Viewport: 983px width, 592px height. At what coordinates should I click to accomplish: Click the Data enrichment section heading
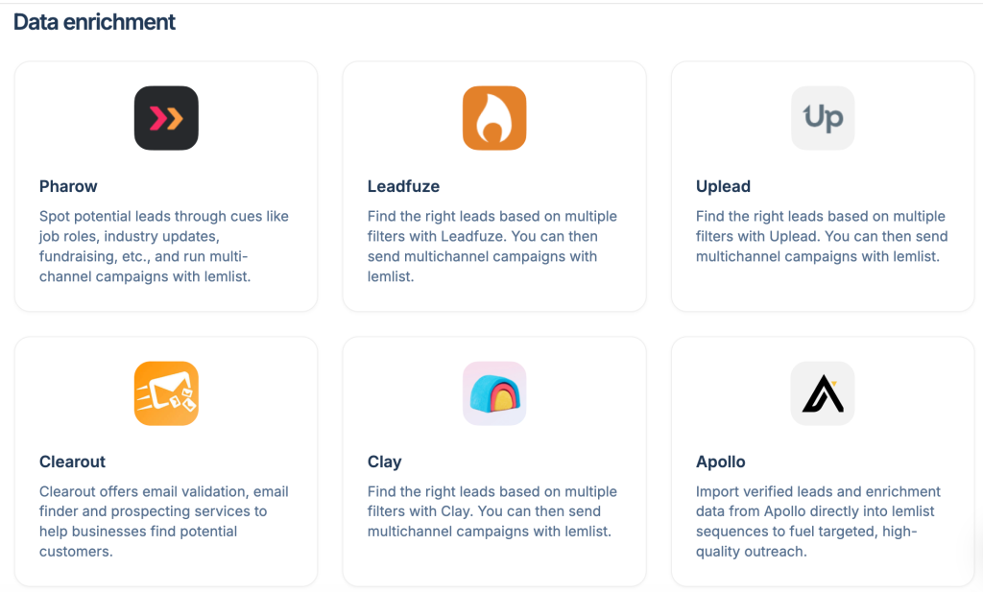click(x=93, y=20)
